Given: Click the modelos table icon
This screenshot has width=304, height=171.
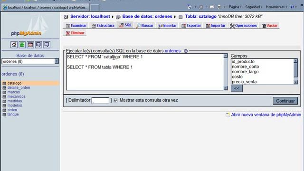Looking at the screenshot, I should coord(4,105).
